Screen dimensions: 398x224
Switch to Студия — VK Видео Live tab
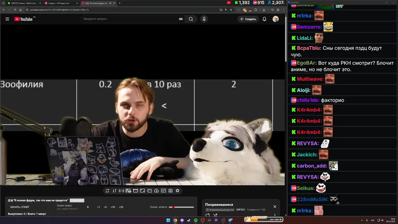tap(61, 3)
